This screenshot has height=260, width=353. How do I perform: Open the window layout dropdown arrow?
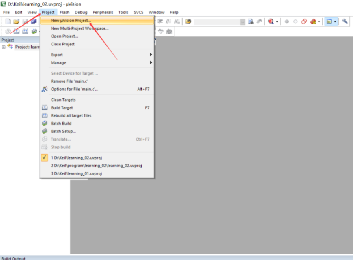335,21
